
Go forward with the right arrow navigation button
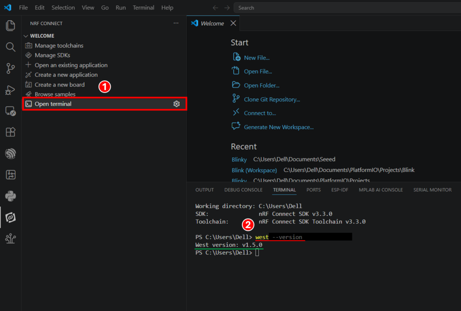(227, 8)
